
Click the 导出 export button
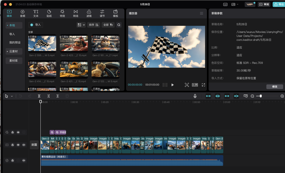pyautogui.click(x=279, y=4)
